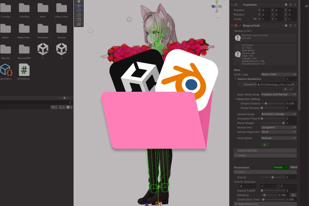Open the Normal Axis dropdown
This screenshot has height=206, width=309.
(x=279, y=127)
